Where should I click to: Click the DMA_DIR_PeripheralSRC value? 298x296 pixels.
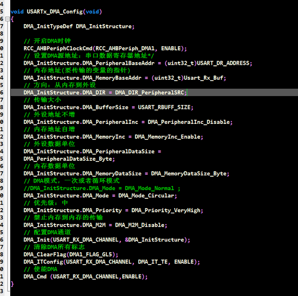click(150, 92)
